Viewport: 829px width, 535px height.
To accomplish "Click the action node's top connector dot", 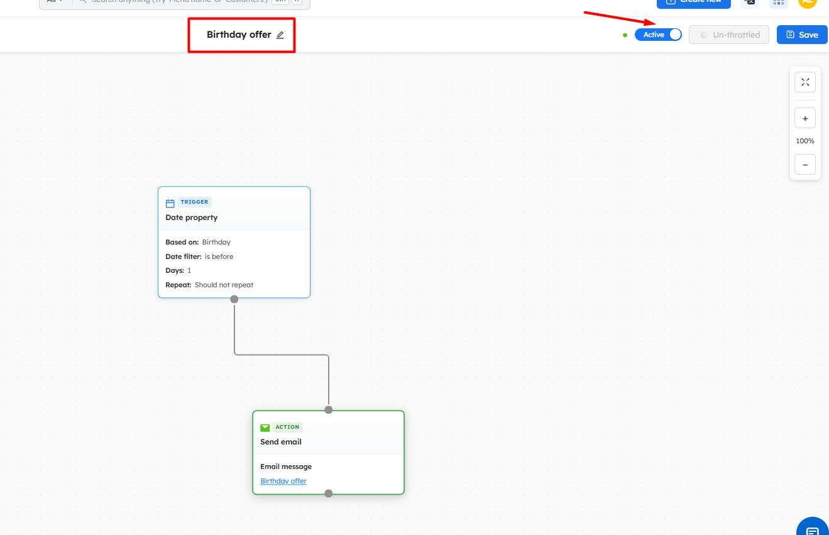I will pos(328,410).
